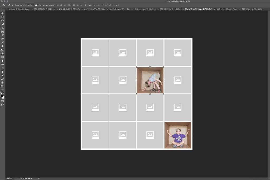Open the Group auto-select dropdown
This screenshot has width=270, height=180.
30,5
